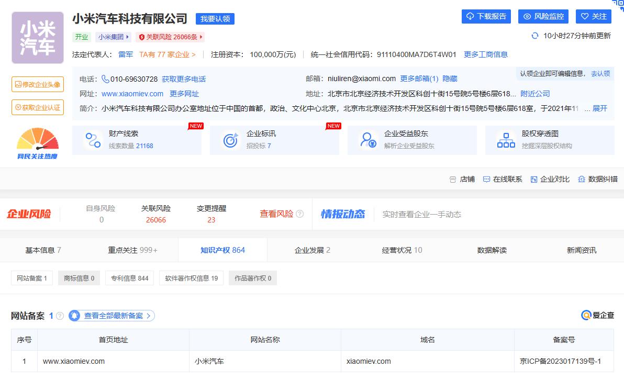Click the 网民关注热度 gauge
The width and height of the screenshot is (624, 380).
[37, 143]
